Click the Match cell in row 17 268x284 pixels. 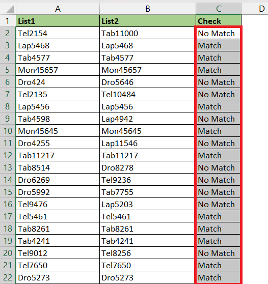[218, 216]
